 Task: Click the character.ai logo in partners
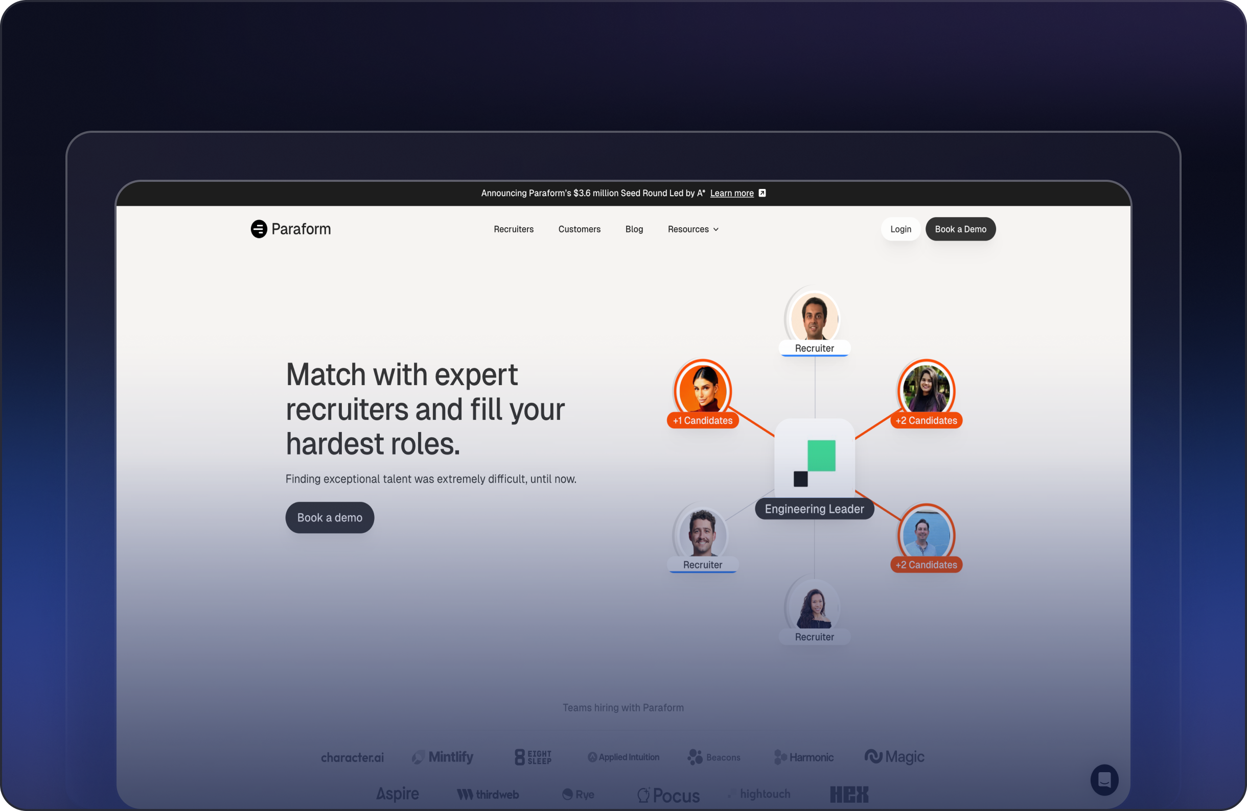[x=352, y=756]
